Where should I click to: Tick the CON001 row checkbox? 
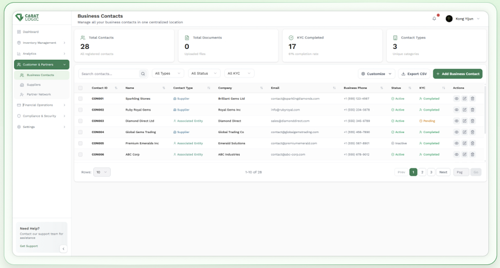[80, 99]
